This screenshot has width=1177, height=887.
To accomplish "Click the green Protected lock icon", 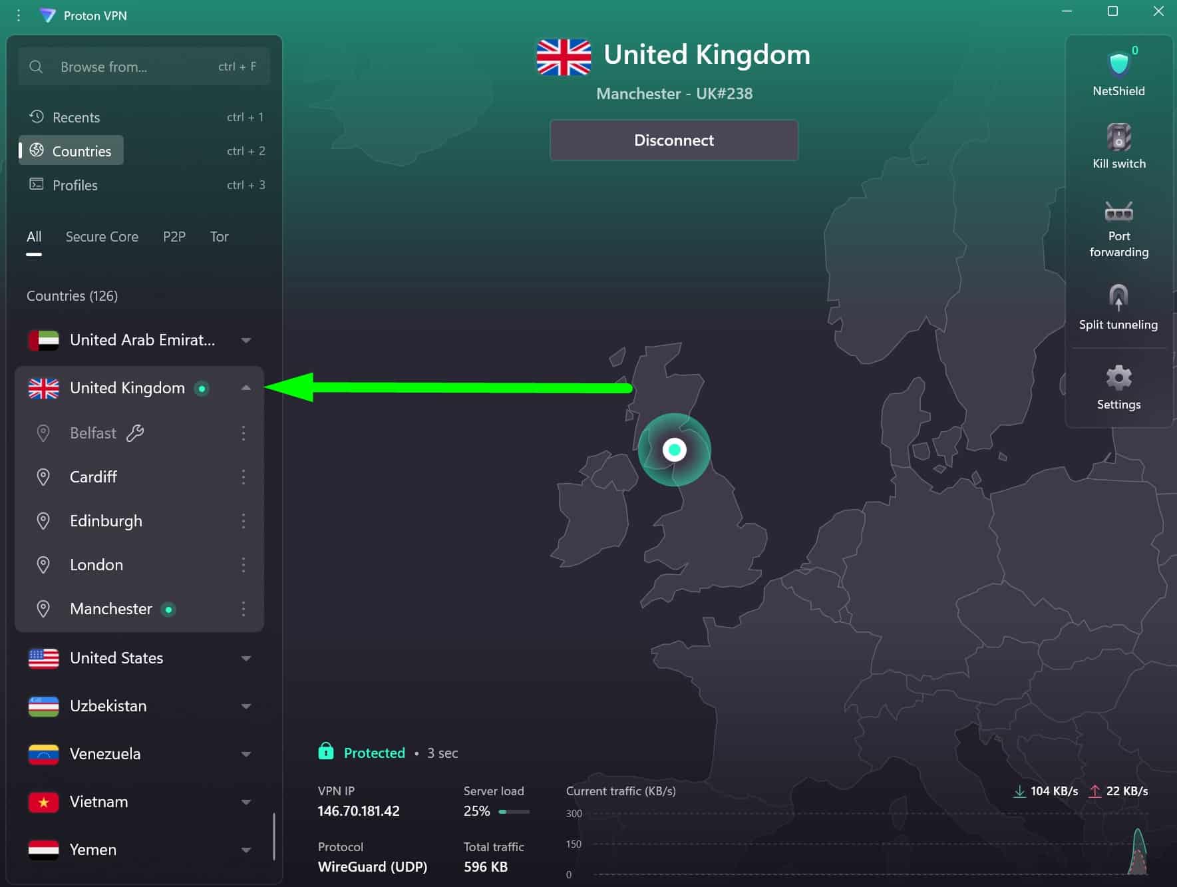I will pyautogui.click(x=326, y=751).
